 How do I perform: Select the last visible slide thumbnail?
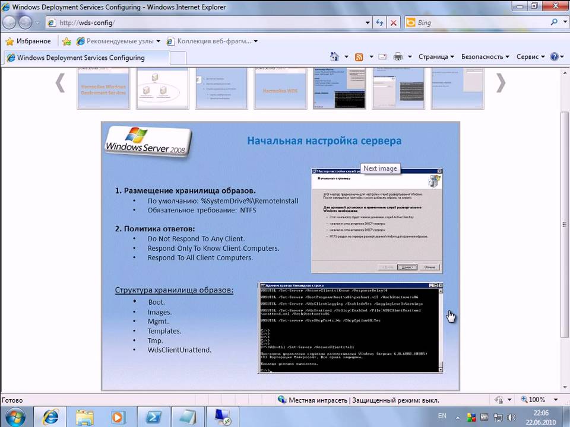tap(457, 88)
